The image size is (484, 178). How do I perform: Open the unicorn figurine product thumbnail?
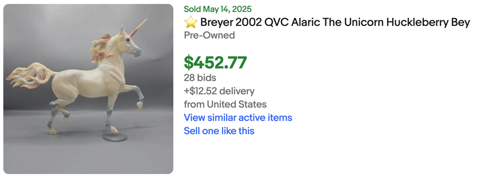point(88,89)
